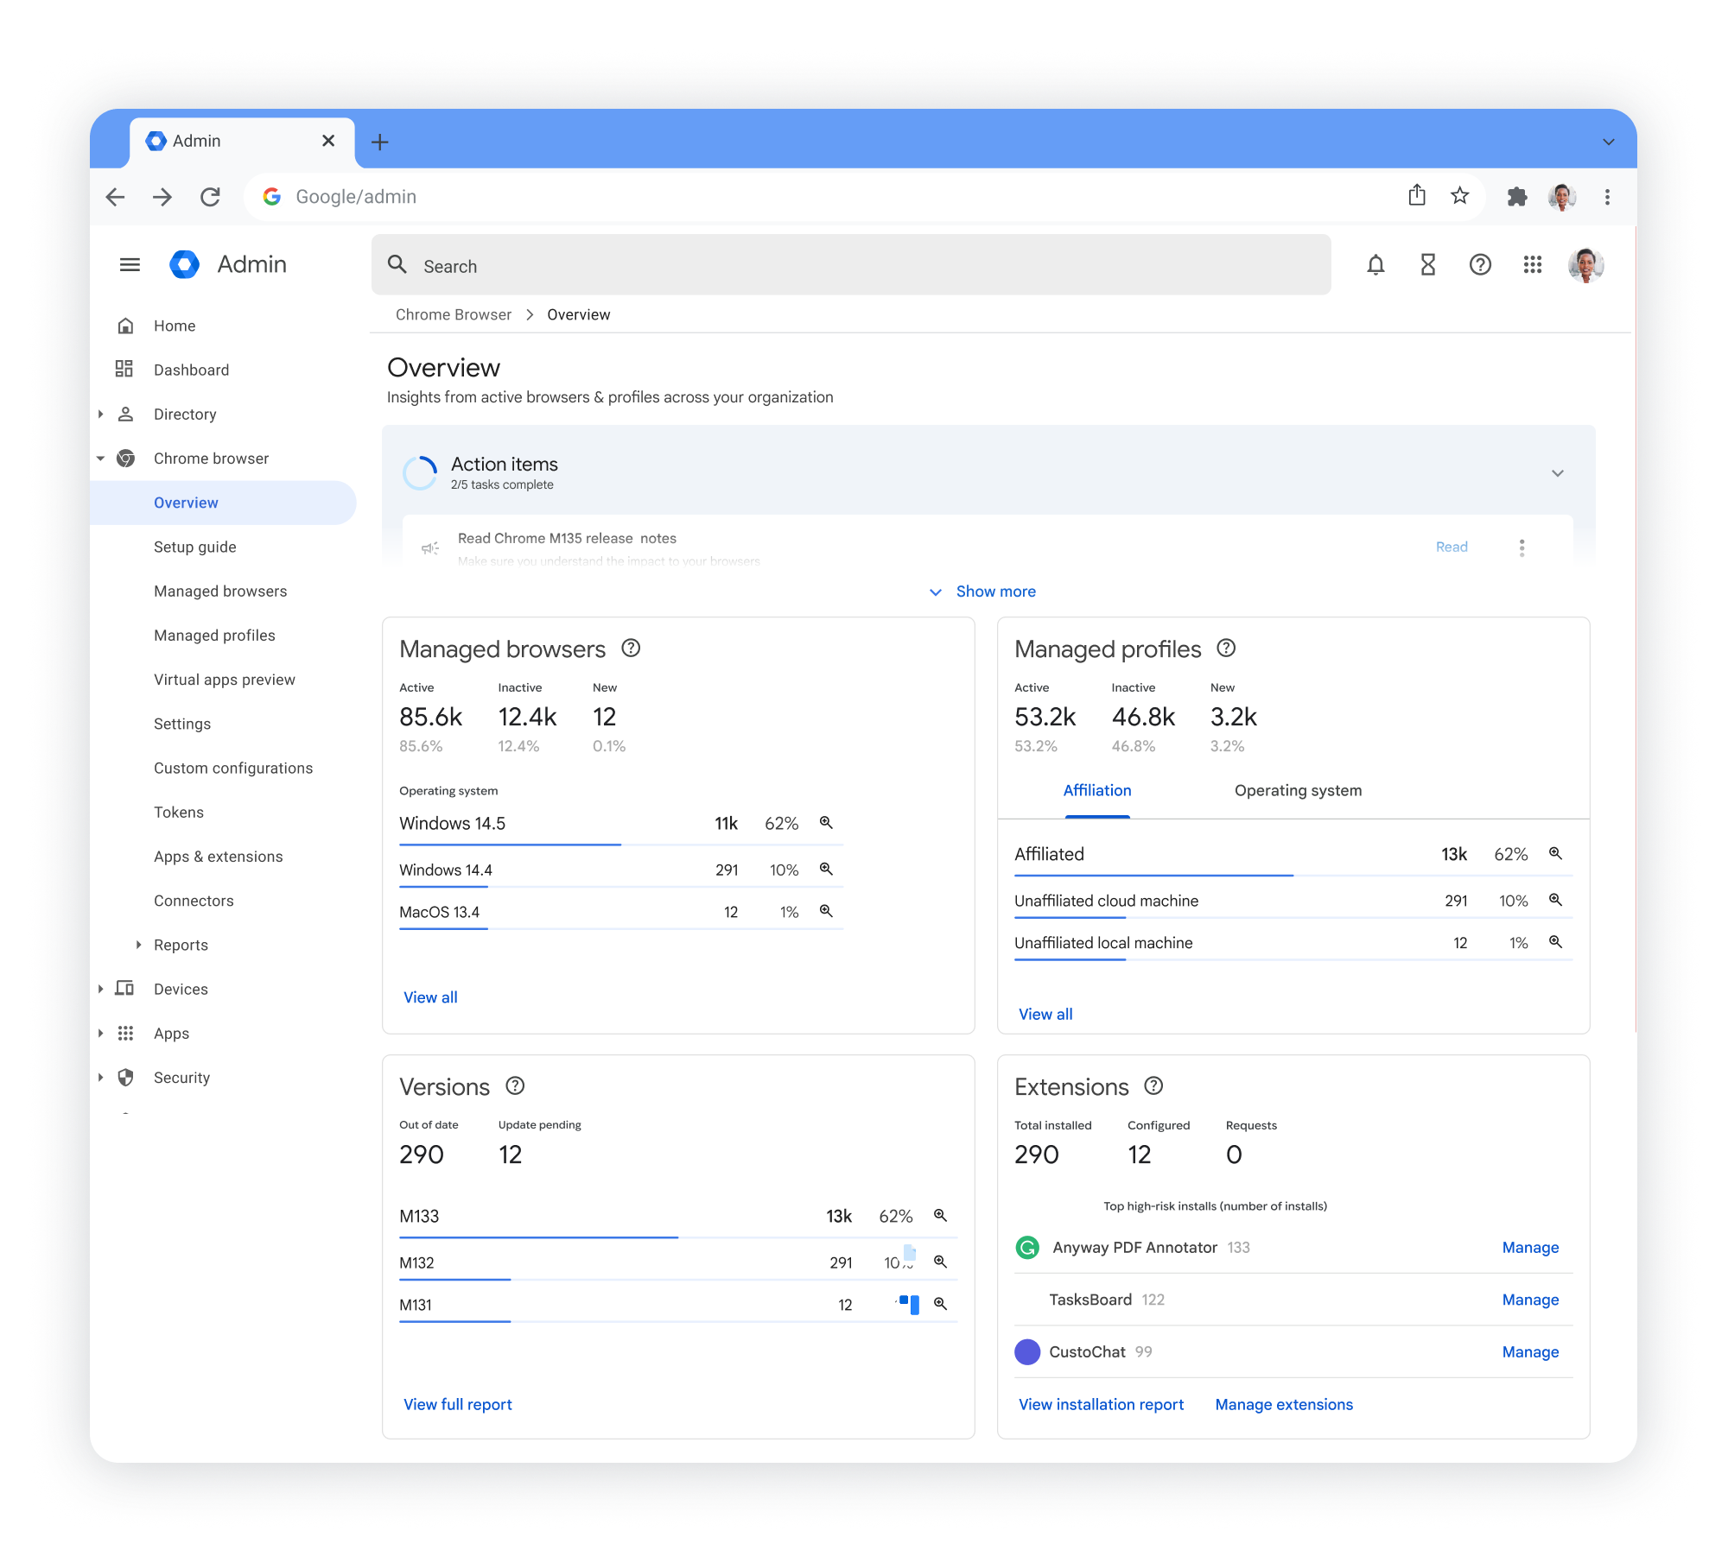Inspect M131 version magnifier
The width and height of the screenshot is (1728, 1550).
click(x=940, y=1304)
